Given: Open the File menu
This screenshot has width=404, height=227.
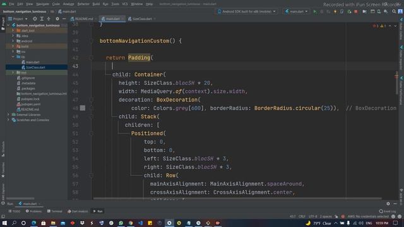Looking at the screenshot, I should (x=11, y=4).
